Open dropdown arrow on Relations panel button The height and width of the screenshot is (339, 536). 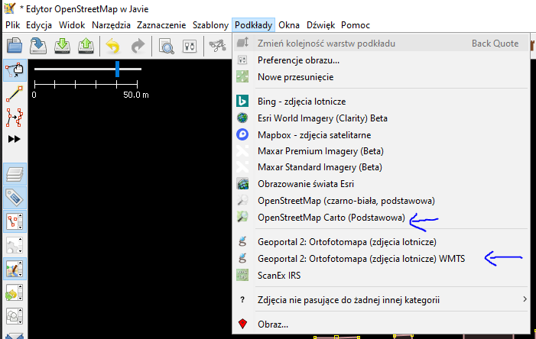tap(20, 251)
